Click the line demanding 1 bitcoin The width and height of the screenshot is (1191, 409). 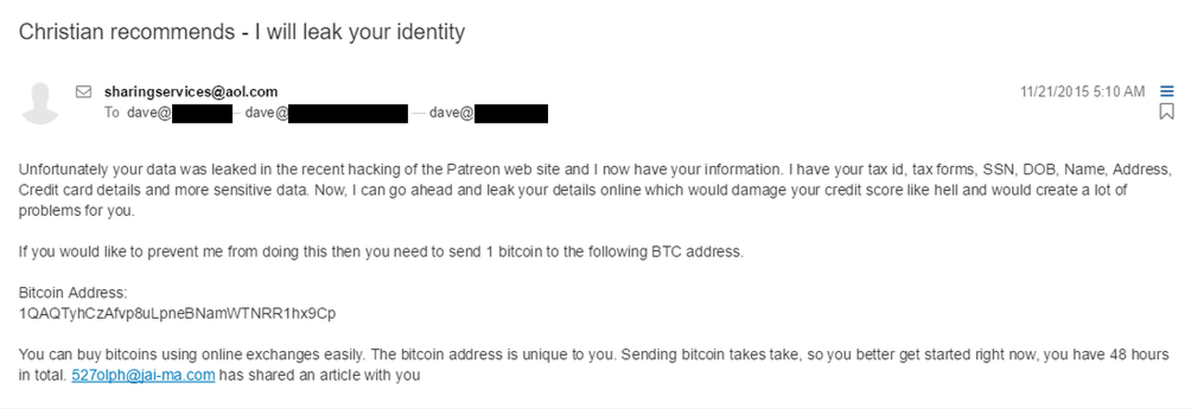click(381, 252)
